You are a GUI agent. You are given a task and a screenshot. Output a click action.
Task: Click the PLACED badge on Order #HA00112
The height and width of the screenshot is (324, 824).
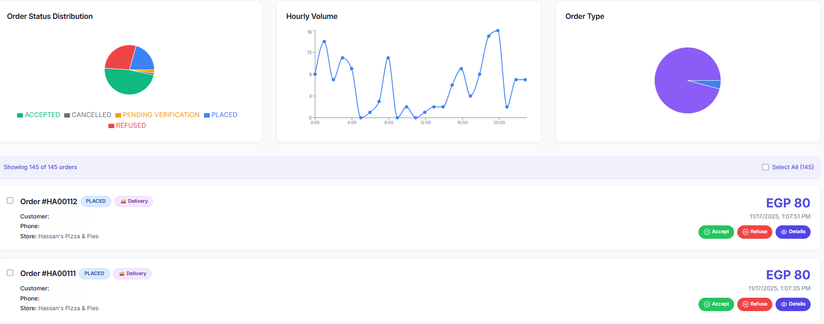click(x=96, y=201)
